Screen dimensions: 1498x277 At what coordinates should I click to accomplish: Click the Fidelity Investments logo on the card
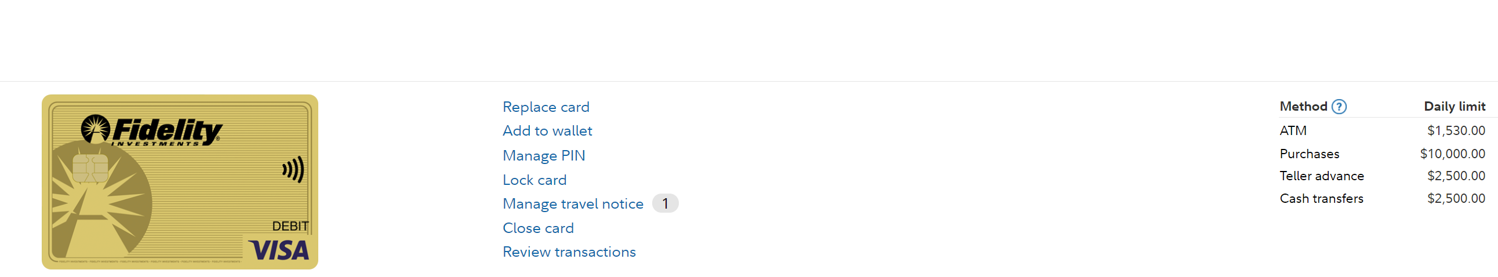point(151,130)
